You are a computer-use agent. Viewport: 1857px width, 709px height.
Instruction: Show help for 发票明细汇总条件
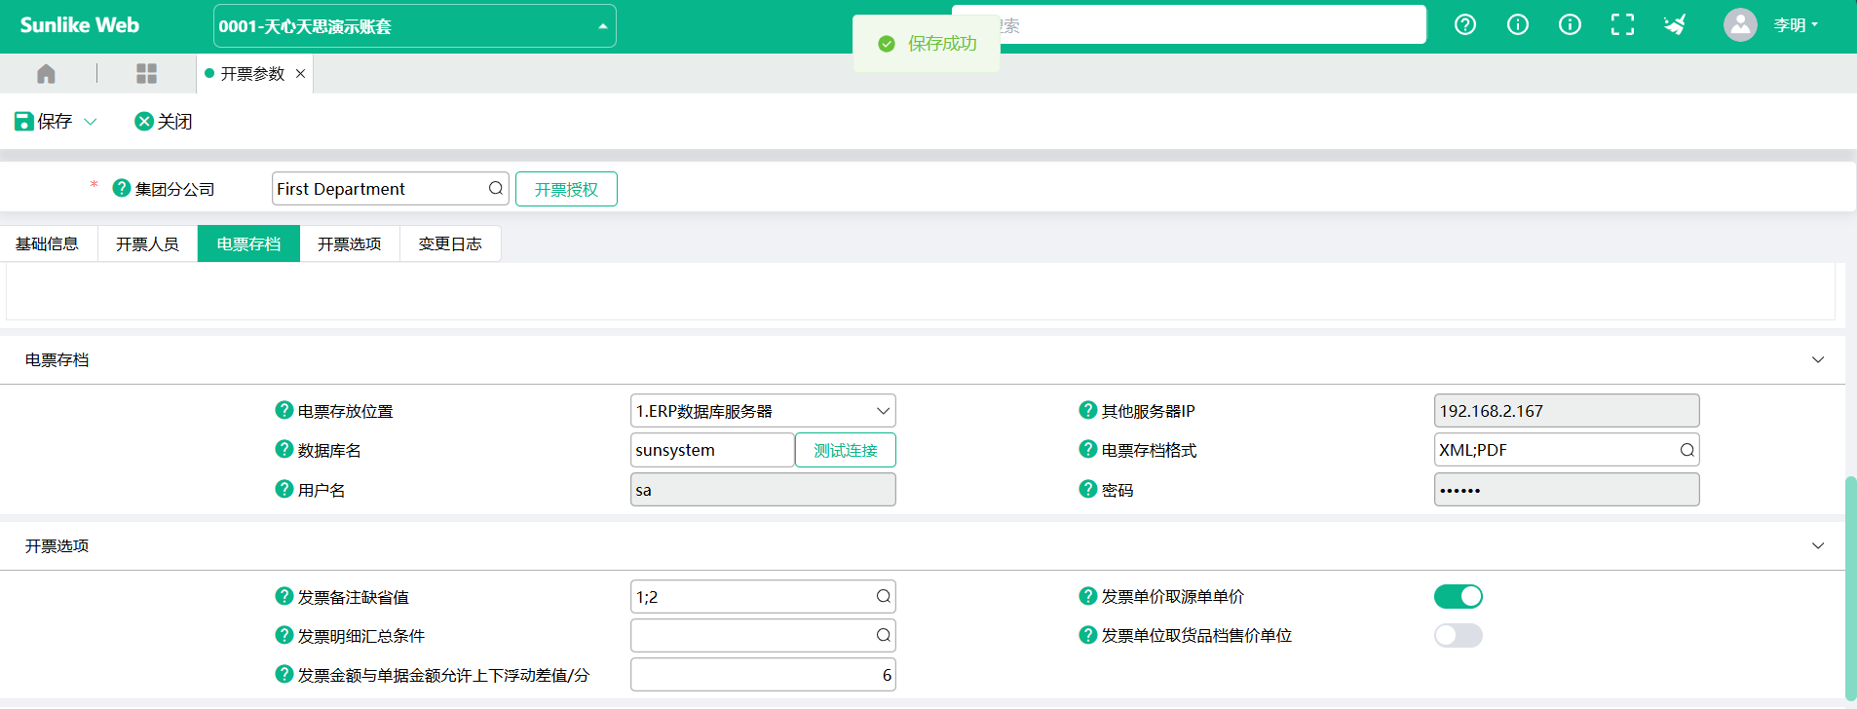pos(284,635)
